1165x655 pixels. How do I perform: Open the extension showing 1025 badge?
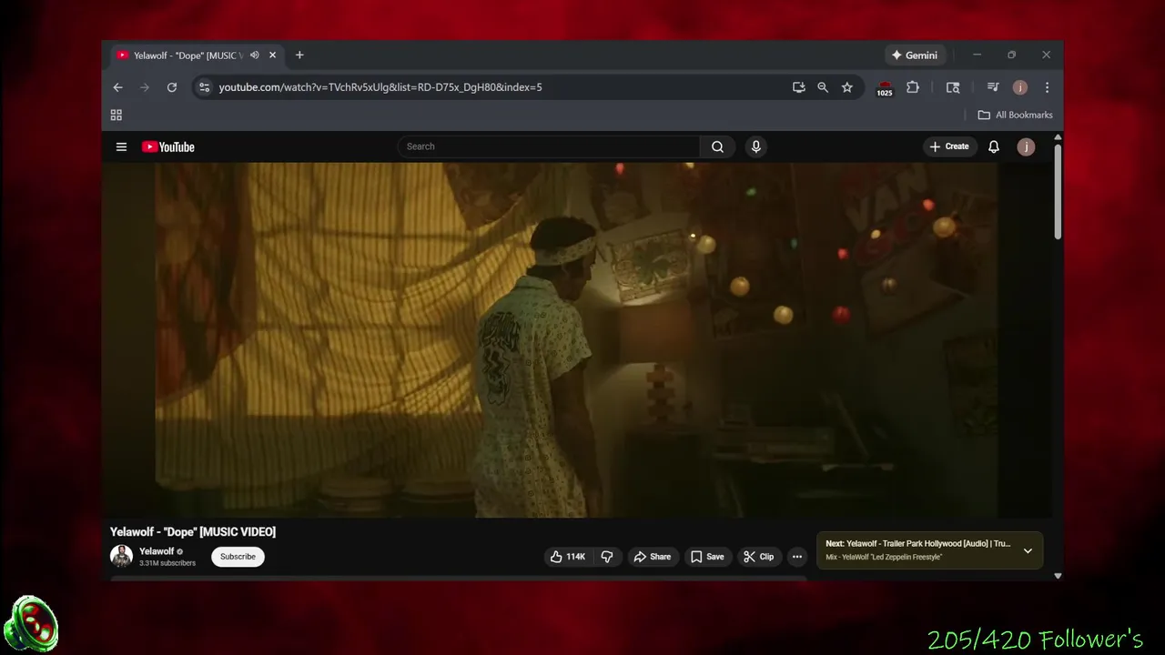pyautogui.click(x=885, y=88)
